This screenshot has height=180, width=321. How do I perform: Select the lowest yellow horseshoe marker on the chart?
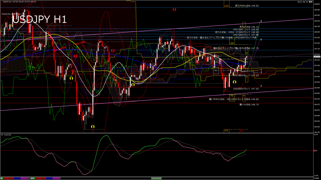click(92, 126)
